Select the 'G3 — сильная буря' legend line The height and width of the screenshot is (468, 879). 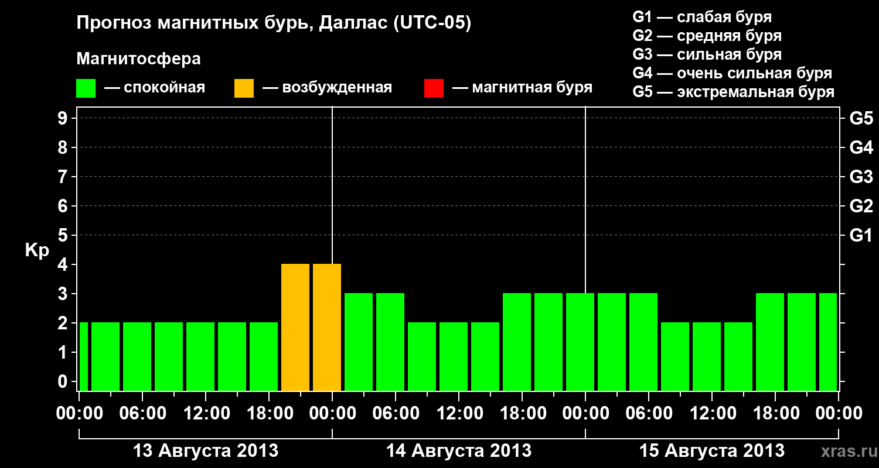(x=707, y=54)
